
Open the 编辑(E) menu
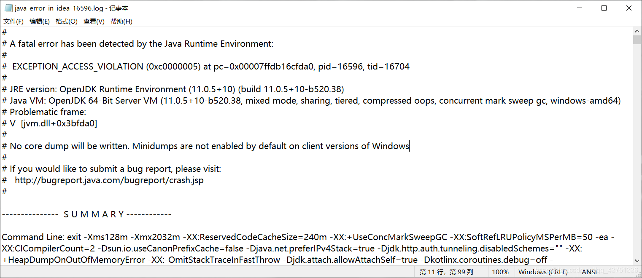tap(39, 21)
